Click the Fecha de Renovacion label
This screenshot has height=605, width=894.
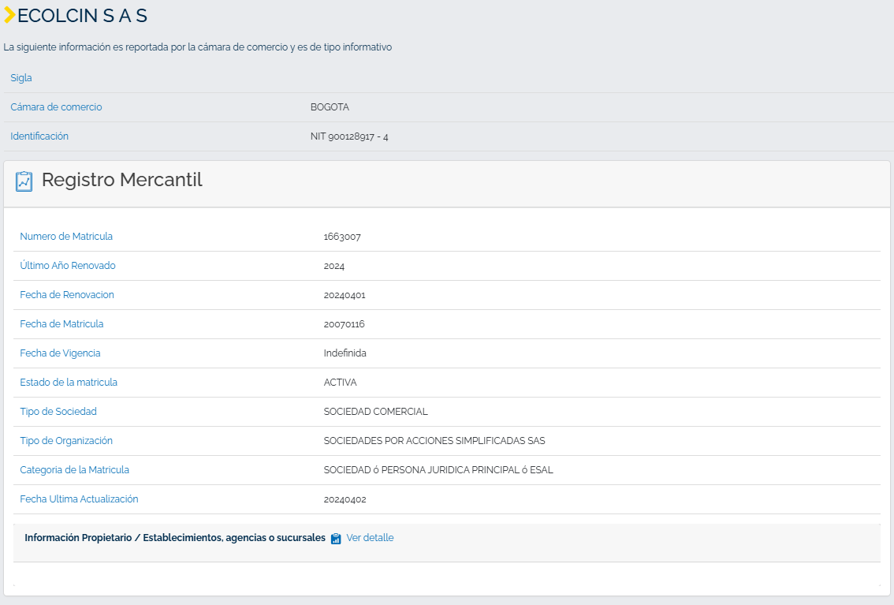(67, 295)
